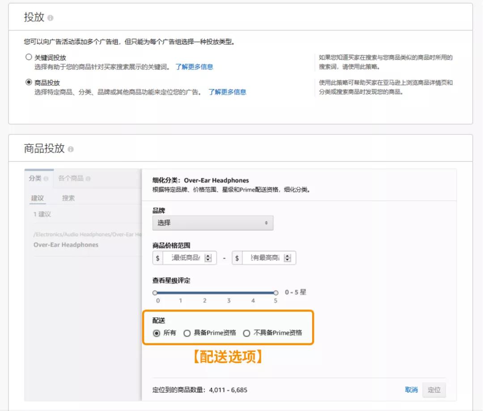Click the down stepper arrow on the minimum price field
483x411 pixels.
[x=208, y=260]
